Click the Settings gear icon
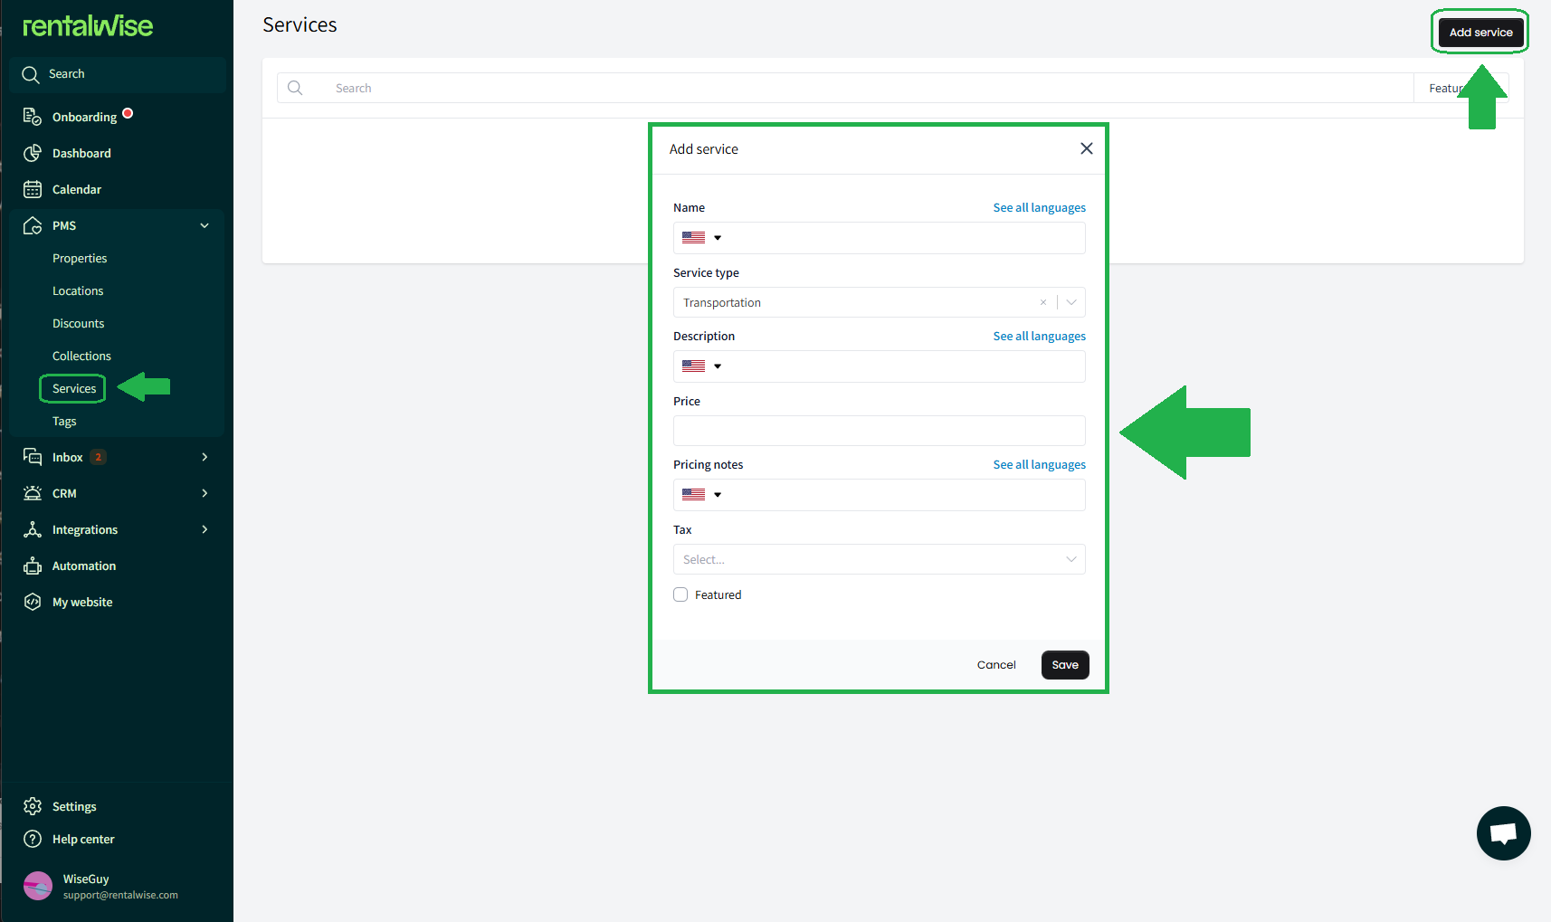1551x922 pixels. (33, 806)
